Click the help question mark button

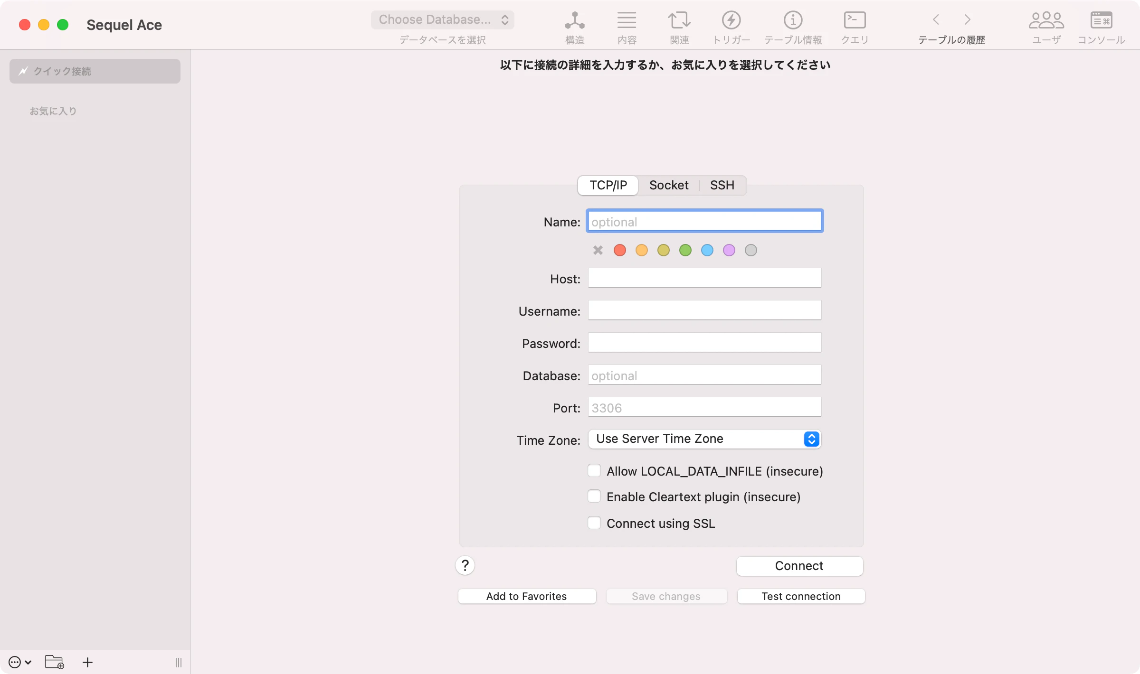coord(465,565)
